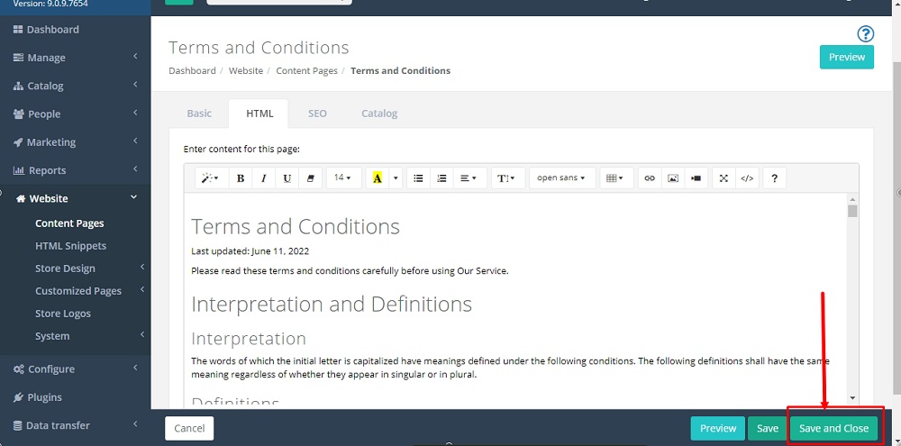Click editor scrollbar up arrow
This screenshot has height=446, width=901.
click(852, 199)
